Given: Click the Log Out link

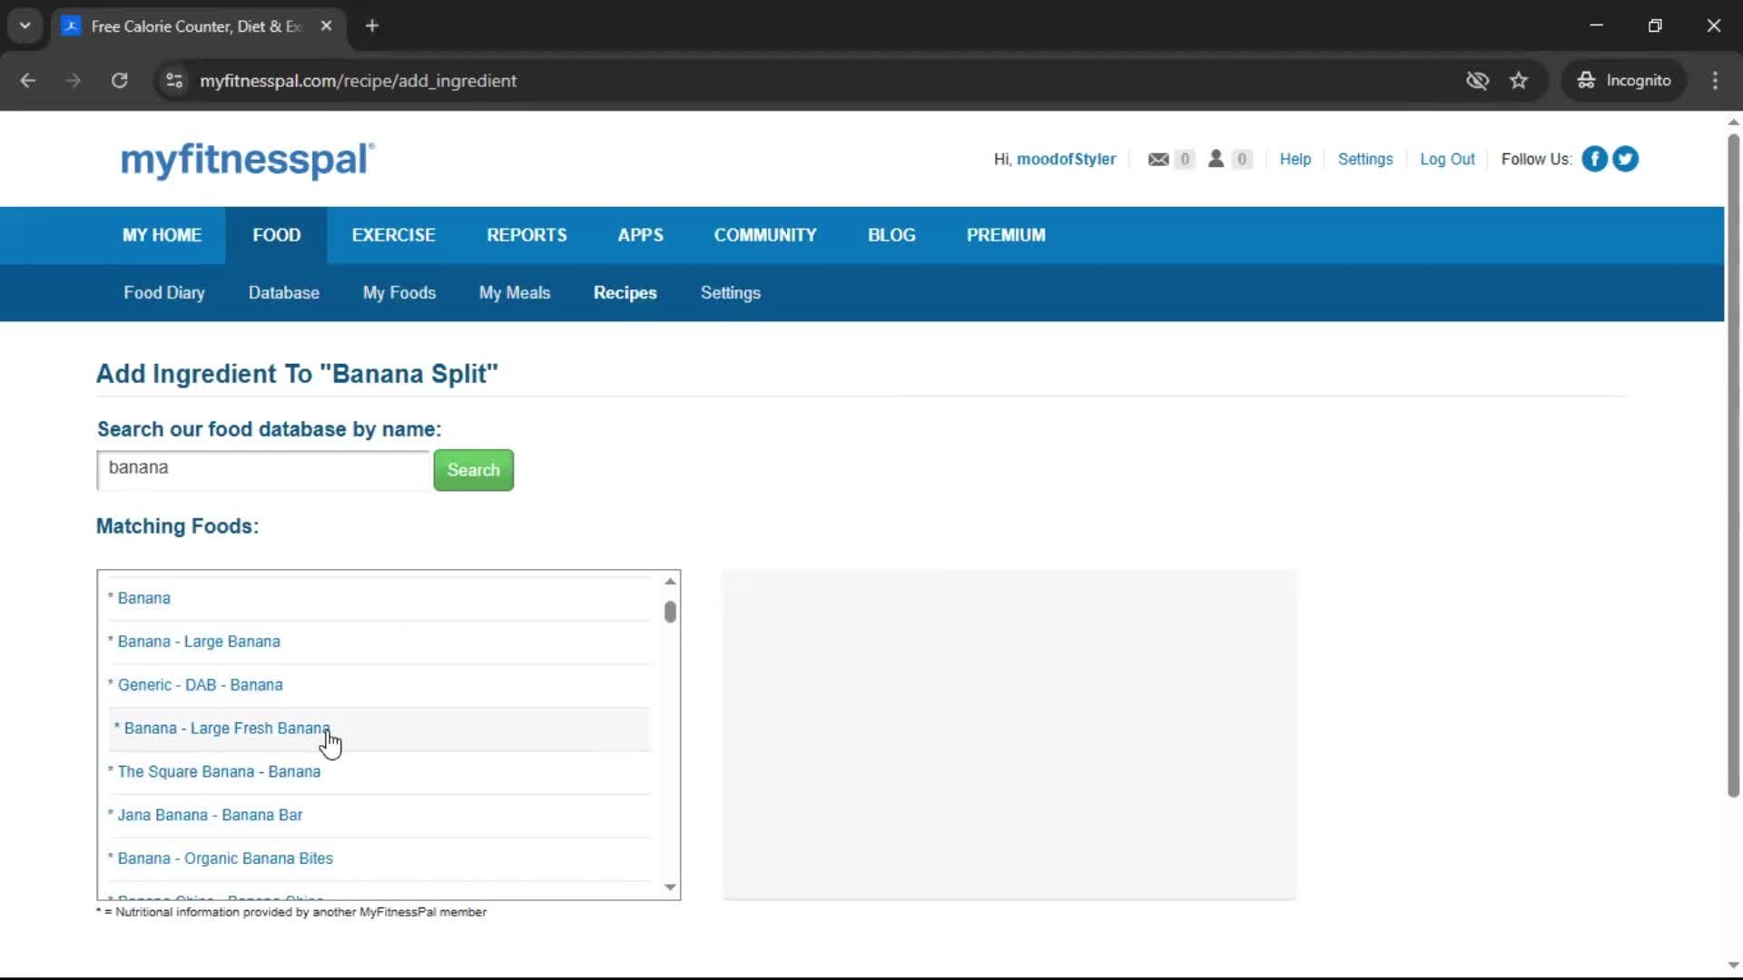Looking at the screenshot, I should tap(1448, 160).
